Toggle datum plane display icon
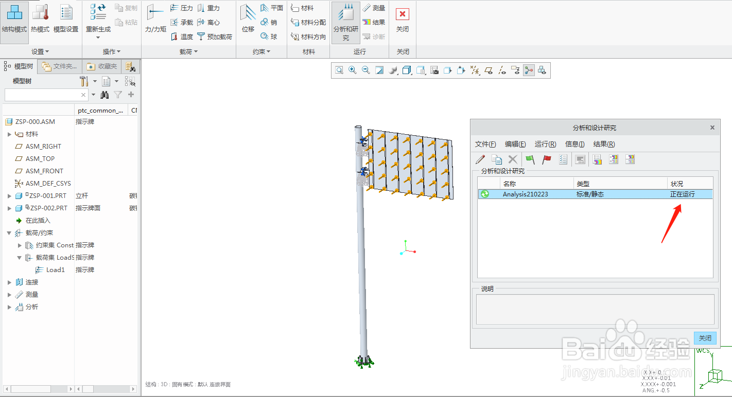Screen dimensions: 732x397 [489, 70]
